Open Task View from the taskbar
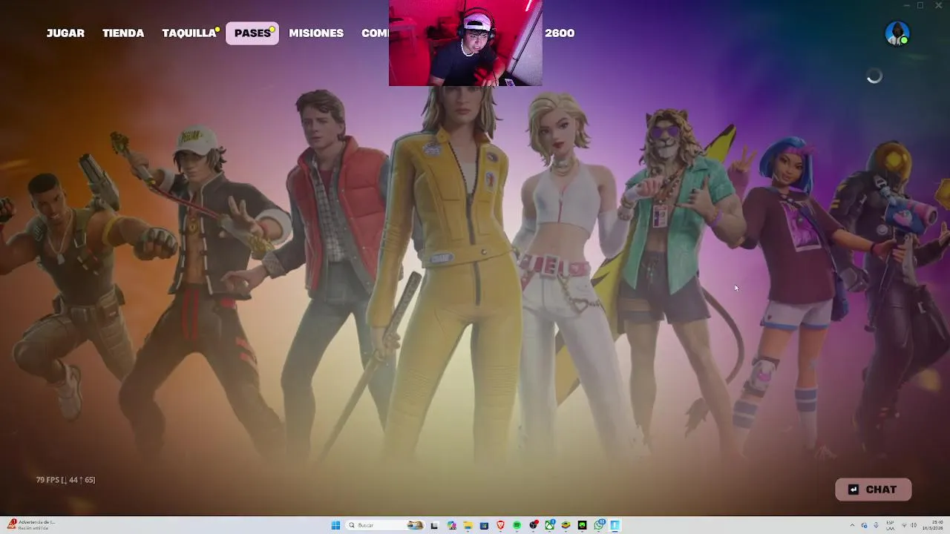This screenshot has width=950, height=534. pyautogui.click(x=434, y=525)
